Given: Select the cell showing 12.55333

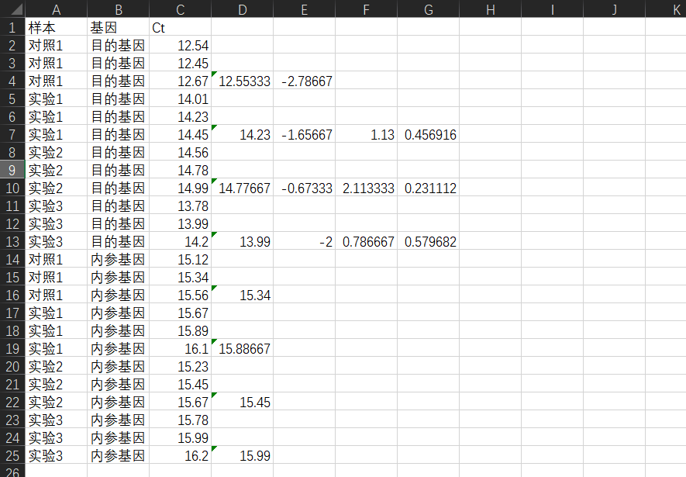Looking at the screenshot, I should pyautogui.click(x=242, y=81).
